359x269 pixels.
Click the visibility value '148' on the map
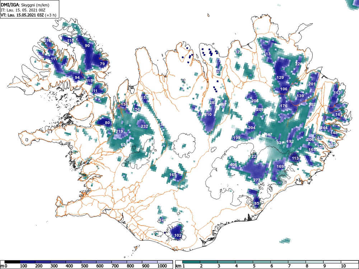334,133
